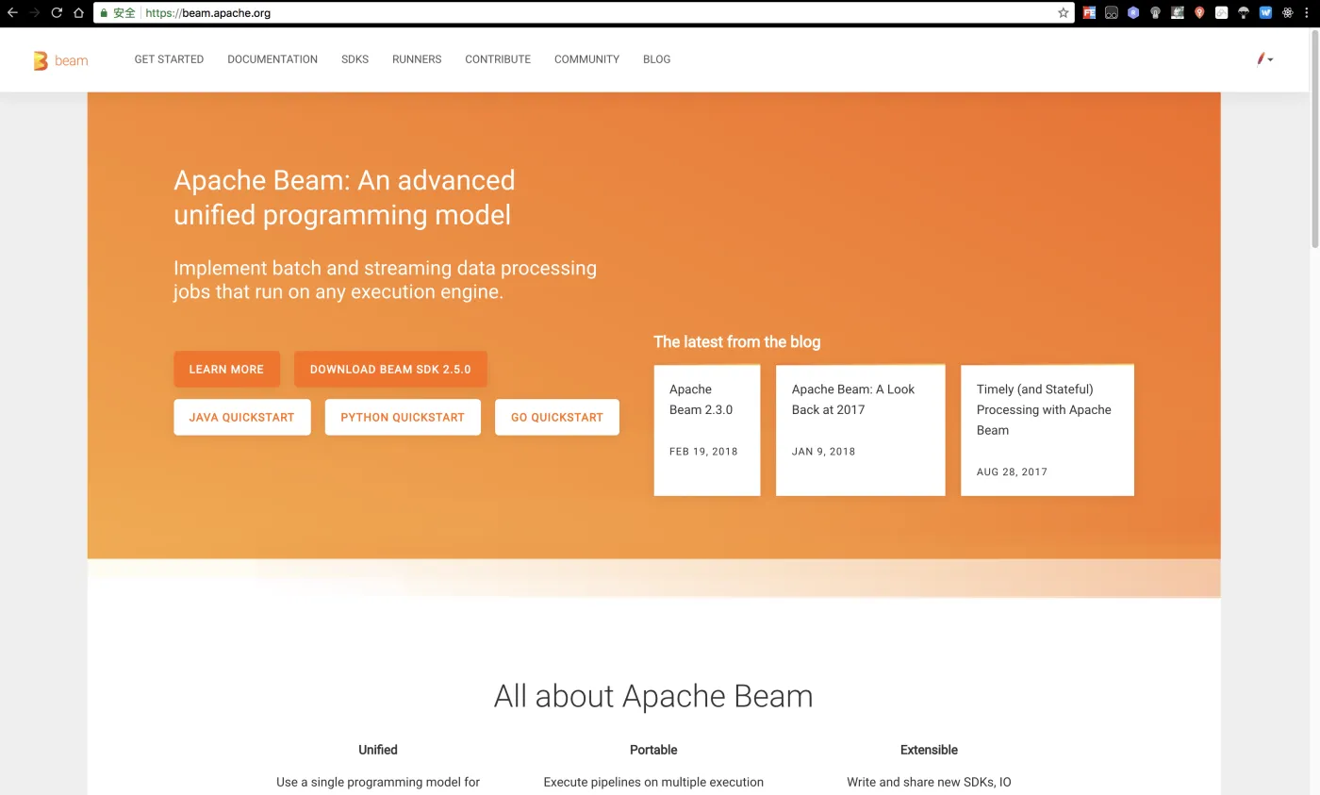Viewport: 1320px width, 795px height.
Task: Bookmark this page with the star icon
Action: (x=1064, y=13)
